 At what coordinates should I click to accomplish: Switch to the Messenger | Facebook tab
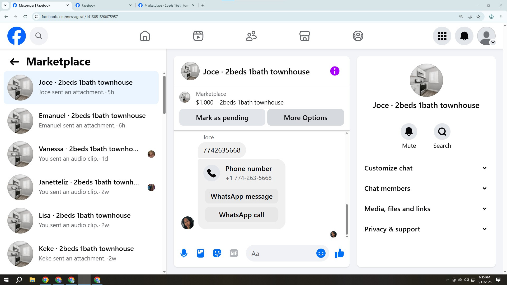(x=41, y=5)
